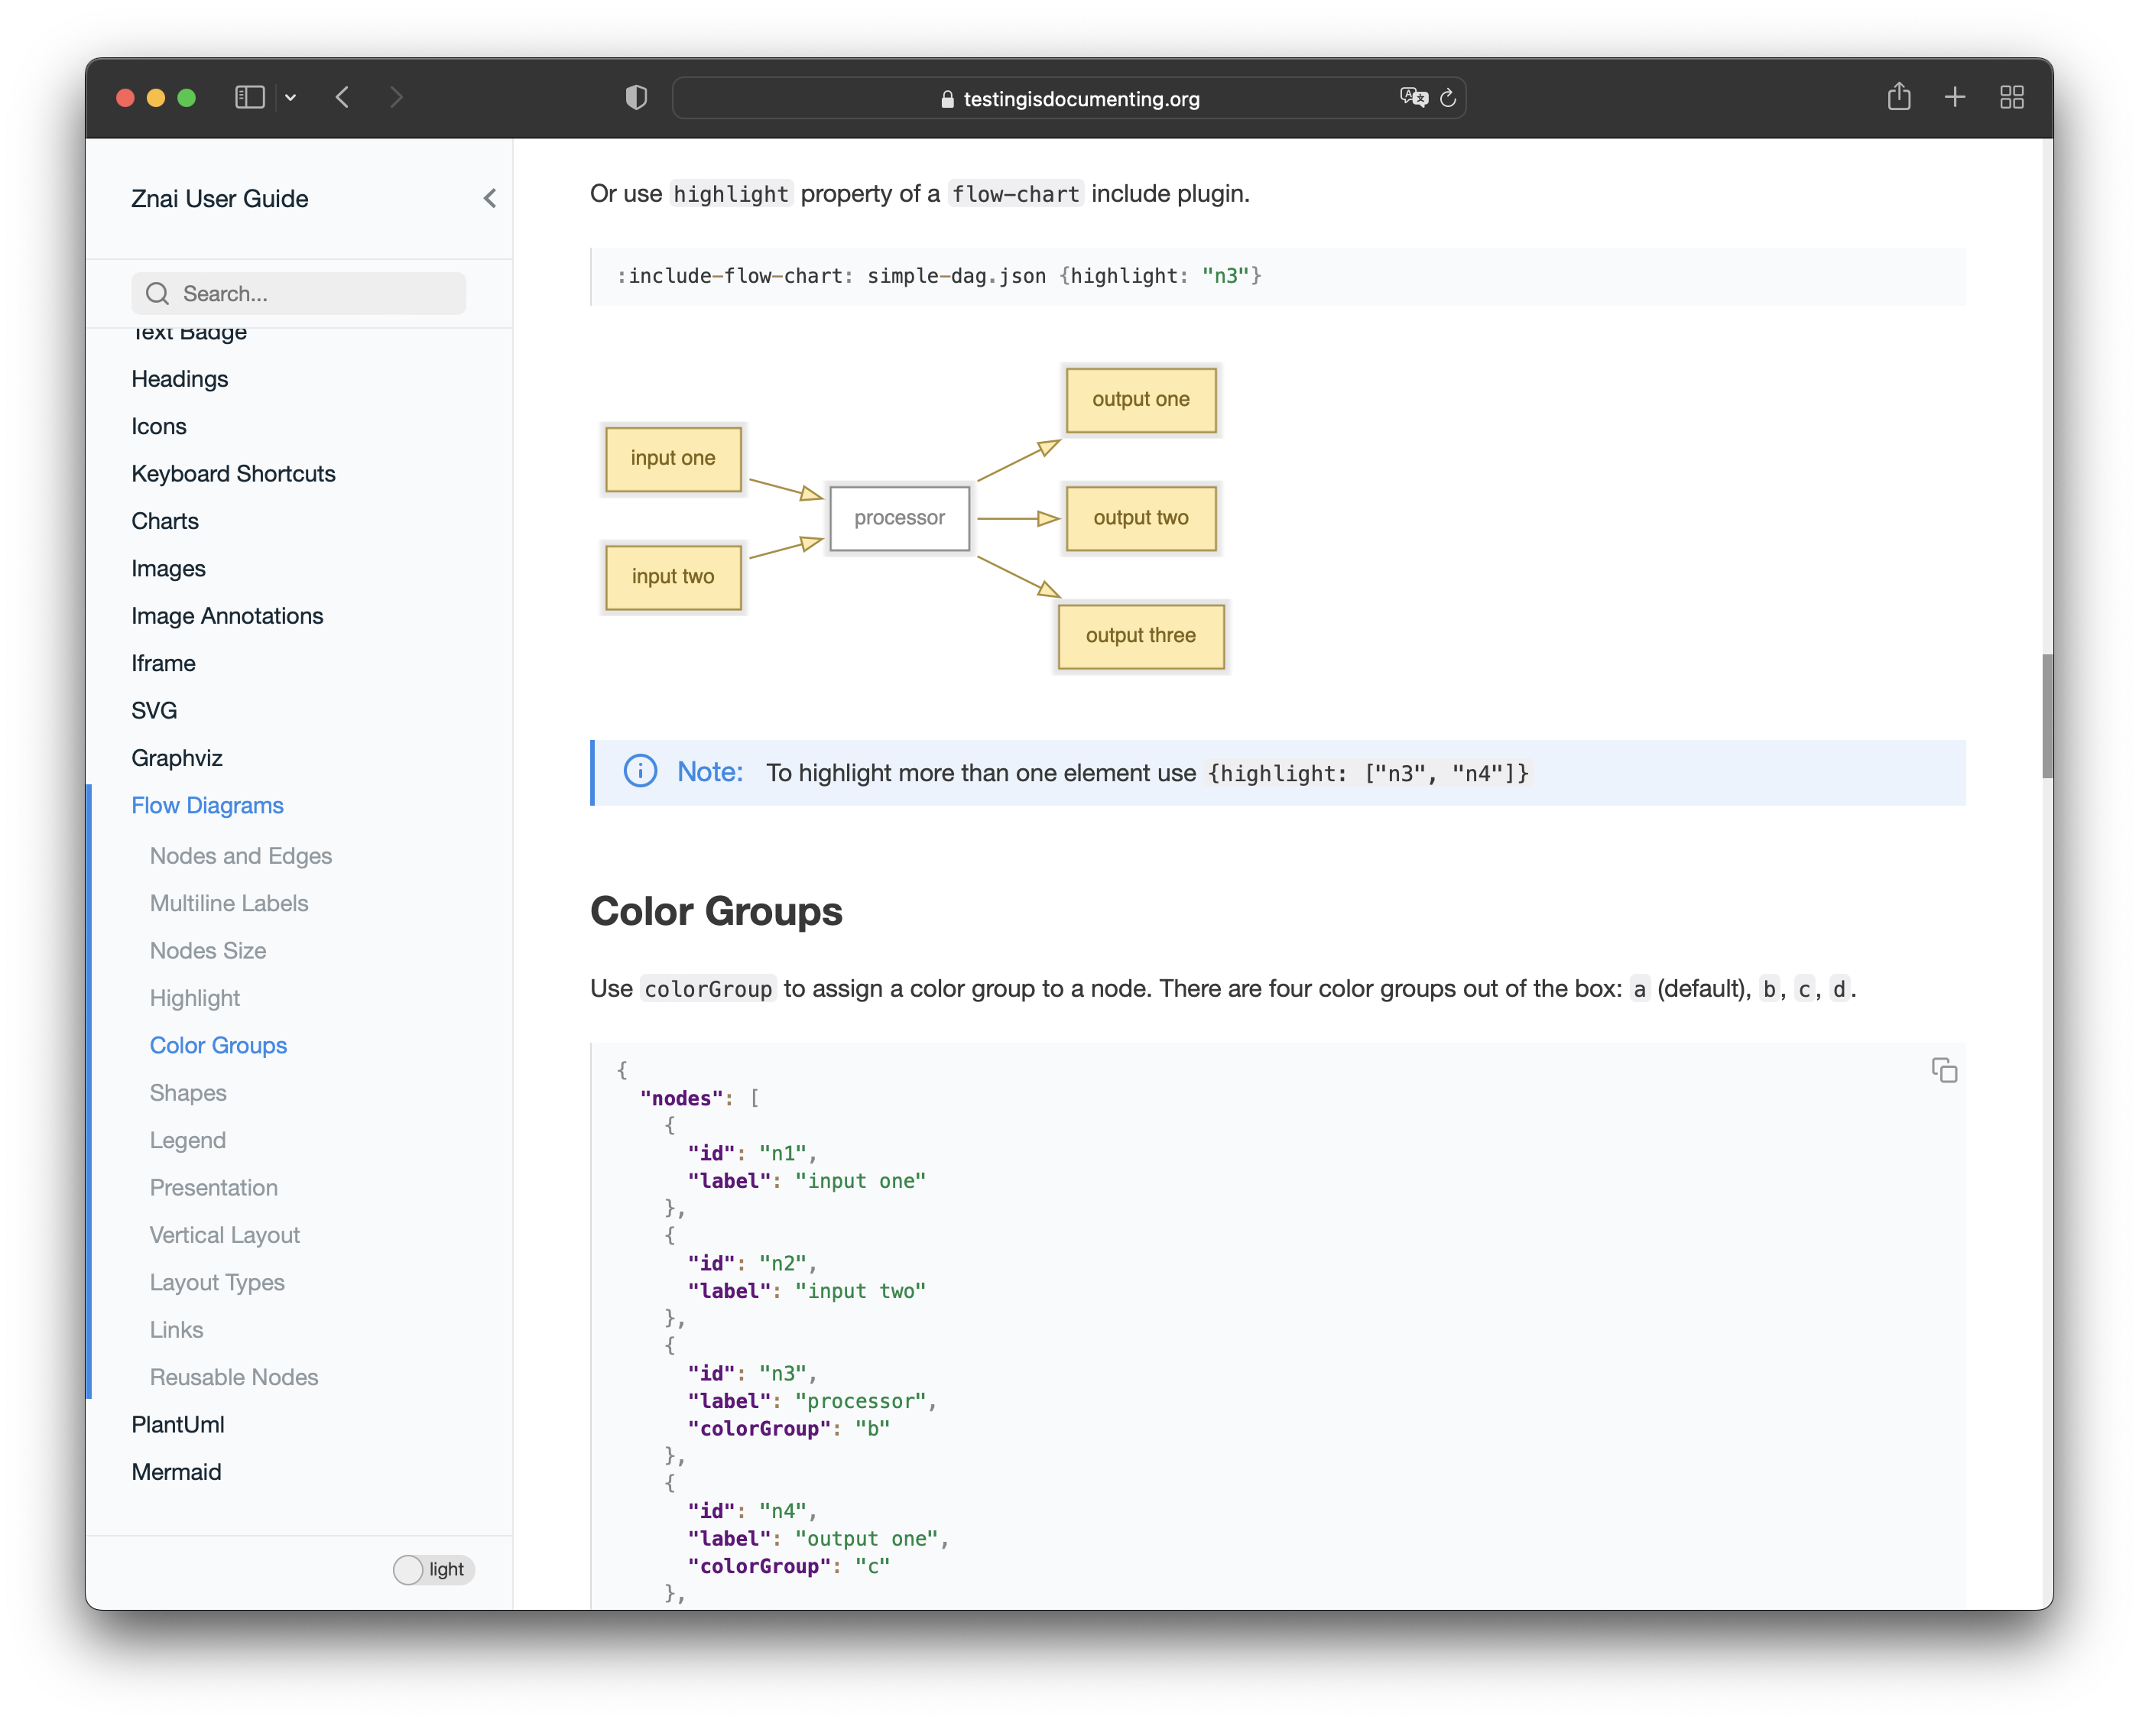Open a new tab with plus

(1955, 97)
